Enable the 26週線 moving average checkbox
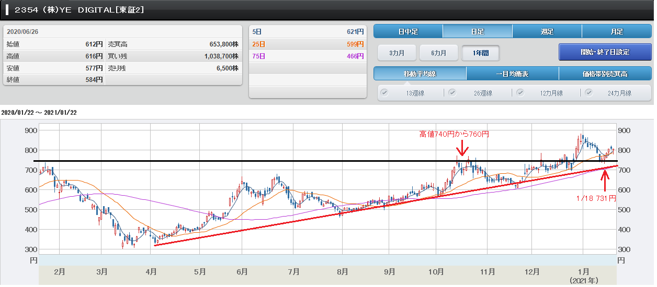The height and width of the screenshot is (287, 657). click(452, 93)
